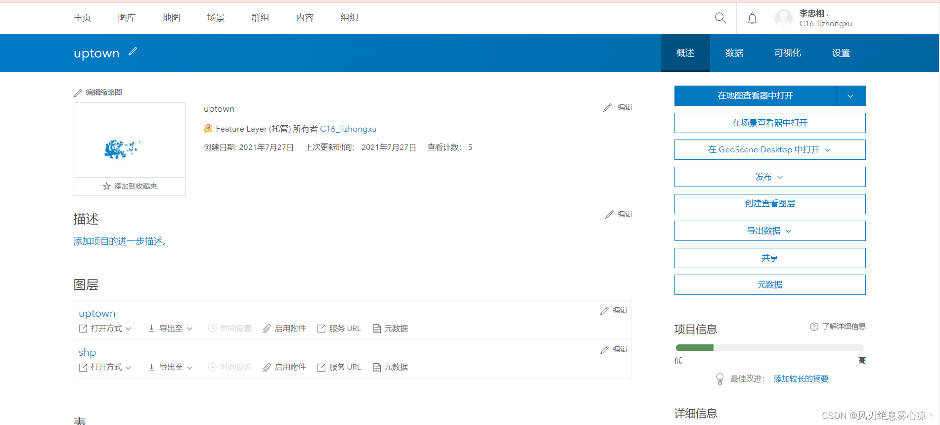
Task: Switch to the 可视化 tab
Action: click(x=788, y=53)
